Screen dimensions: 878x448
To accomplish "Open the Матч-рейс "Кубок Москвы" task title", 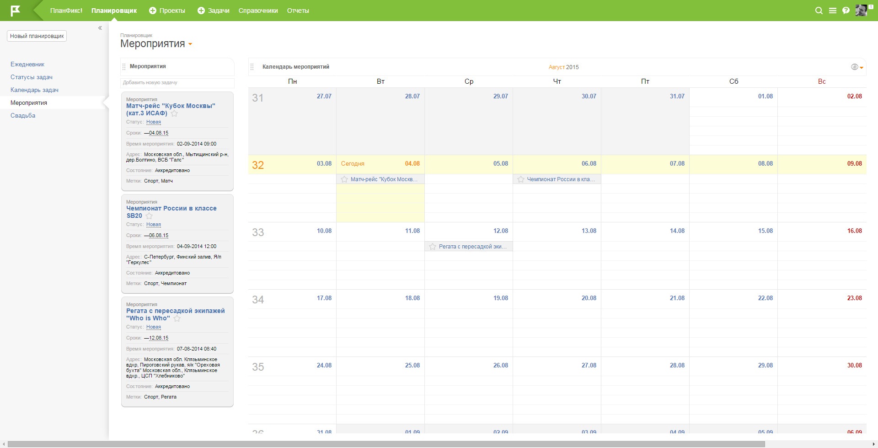I will 171,109.
